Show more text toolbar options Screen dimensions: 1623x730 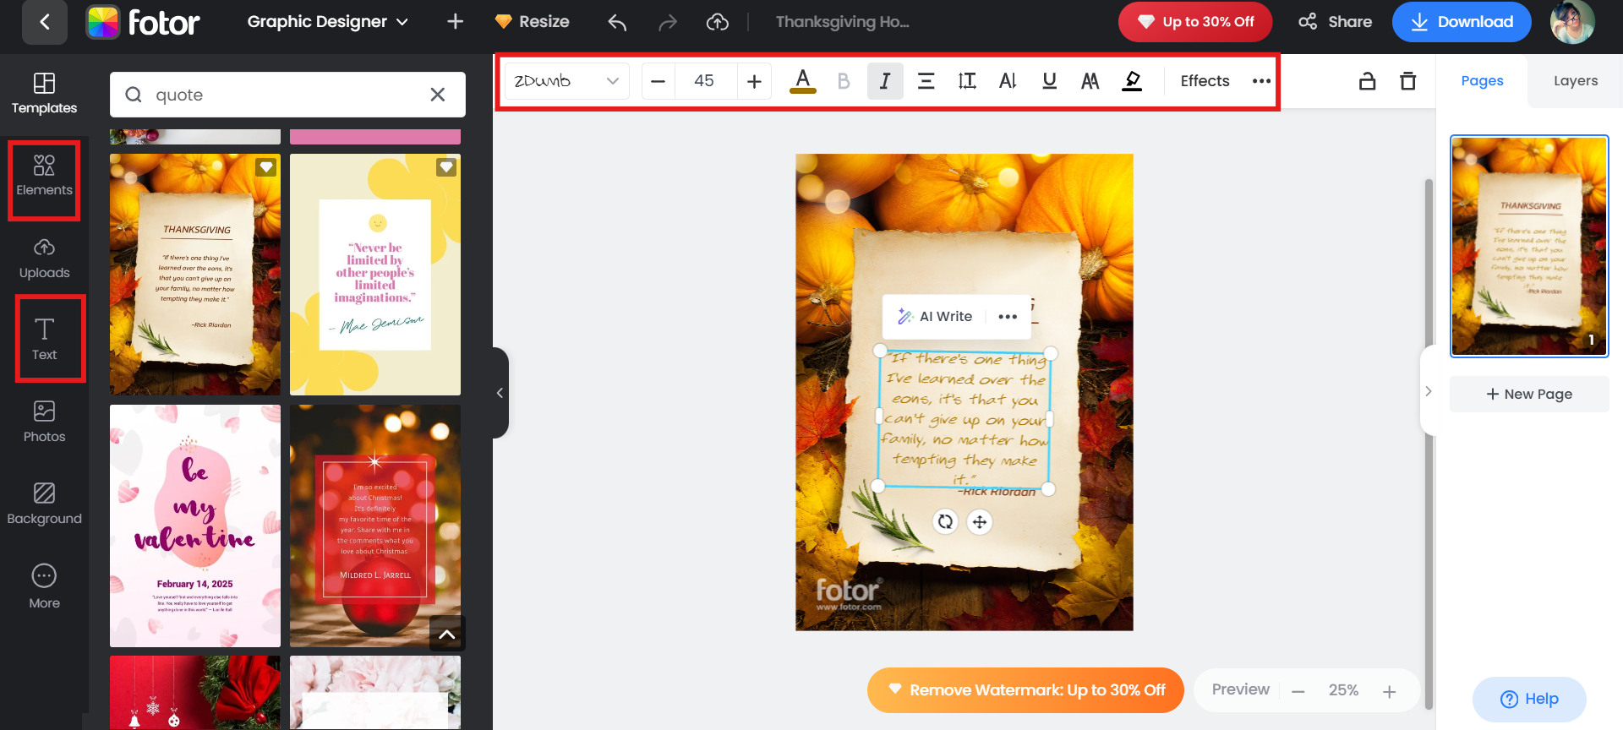(1261, 81)
